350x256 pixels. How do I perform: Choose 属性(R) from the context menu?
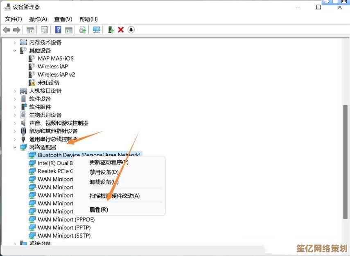pos(99,210)
